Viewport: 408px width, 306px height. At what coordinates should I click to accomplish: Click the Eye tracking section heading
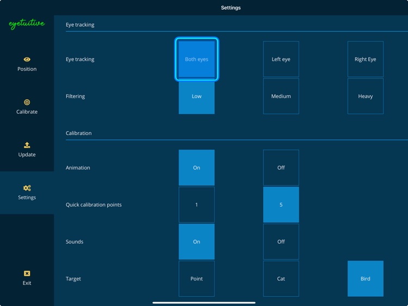(80, 25)
